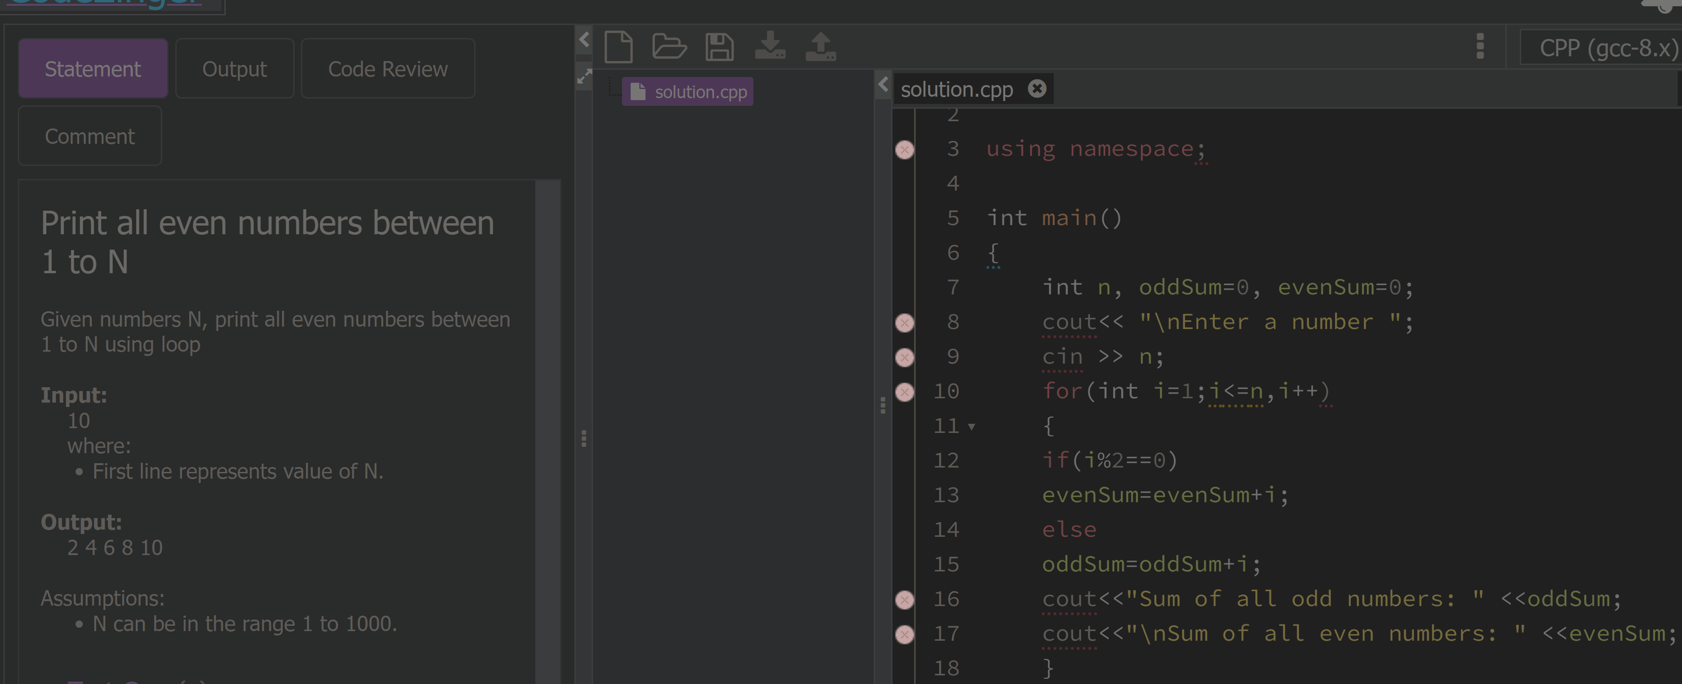Screen dimensions: 1682x684
Task: Click the error marker on line 3
Action: (905, 150)
